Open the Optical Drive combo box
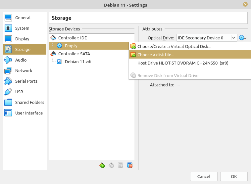The height and width of the screenshot is (184, 251). pyautogui.click(x=207, y=38)
